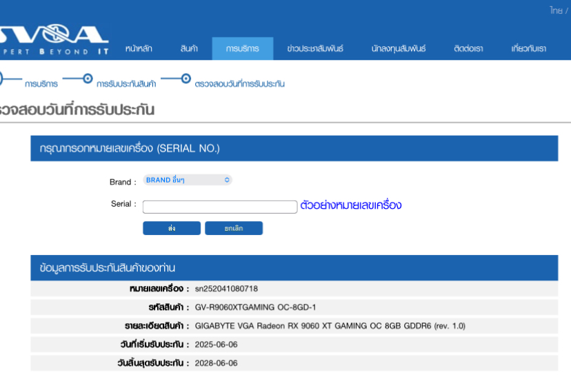Viewport: 571px width, 390px height.
Task: Click การรับประกันสินค้า breadcrumb link
Action: pyautogui.click(x=126, y=84)
